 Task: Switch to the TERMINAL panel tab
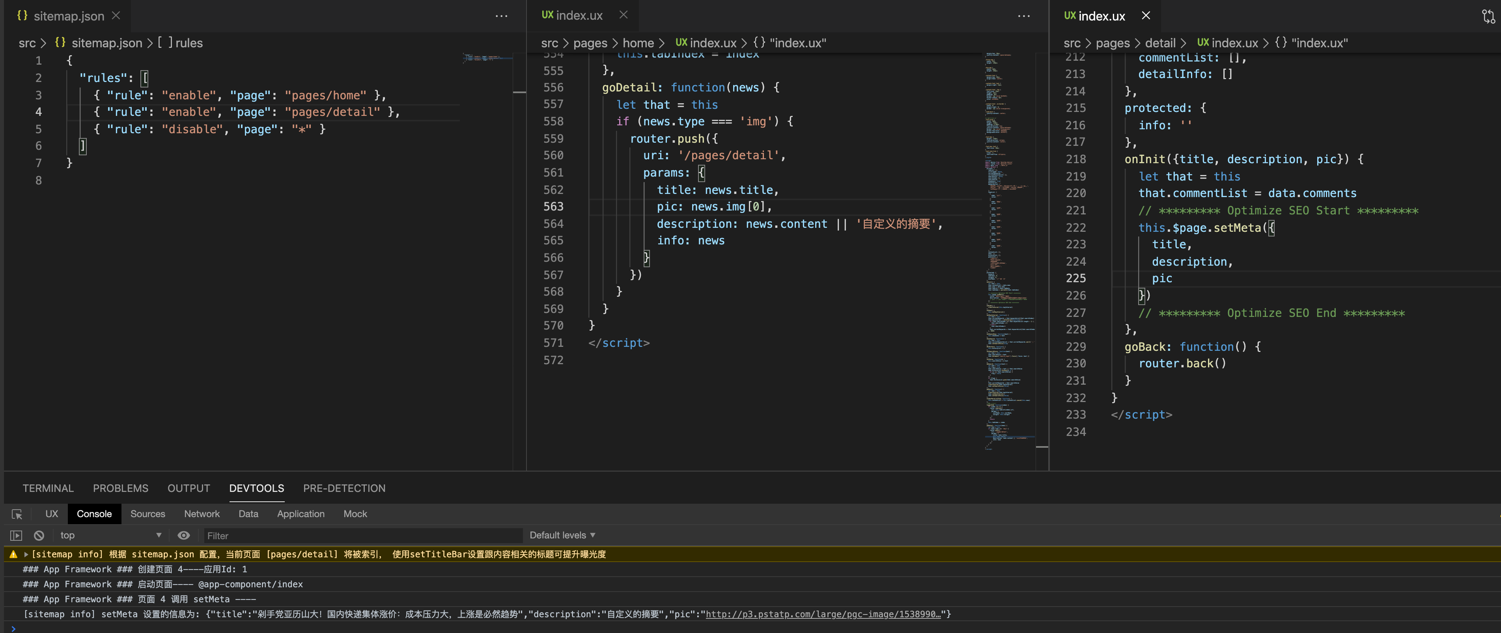click(48, 488)
